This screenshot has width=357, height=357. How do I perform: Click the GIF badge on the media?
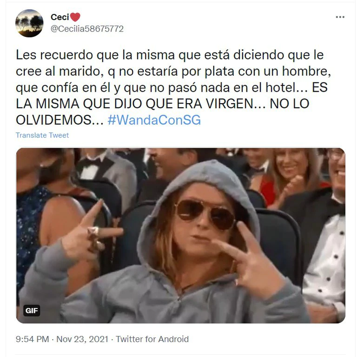32,311
